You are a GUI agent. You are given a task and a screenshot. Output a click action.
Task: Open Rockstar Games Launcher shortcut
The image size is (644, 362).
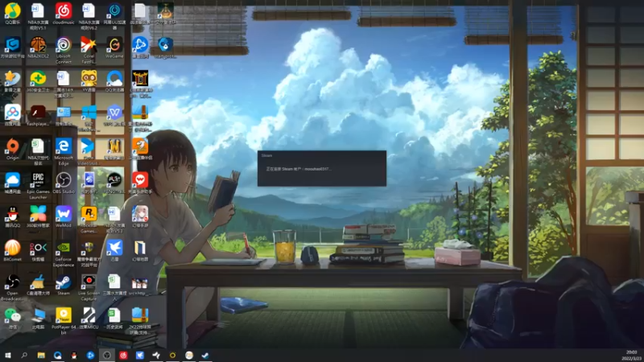89,219
